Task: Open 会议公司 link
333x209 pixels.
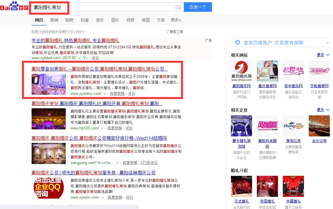Action: 319,141
